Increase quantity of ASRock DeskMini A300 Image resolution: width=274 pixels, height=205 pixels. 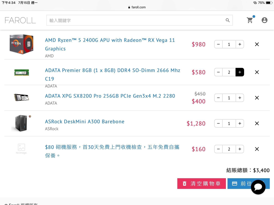click(x=240, y=124)
